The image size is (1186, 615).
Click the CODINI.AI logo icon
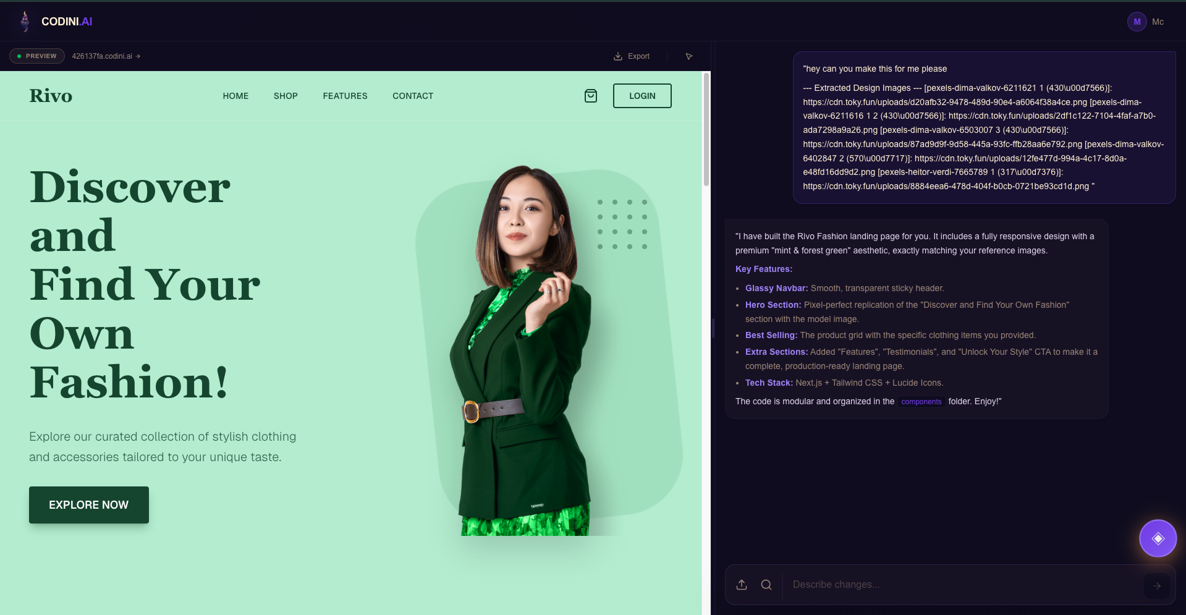pos(25,21)
